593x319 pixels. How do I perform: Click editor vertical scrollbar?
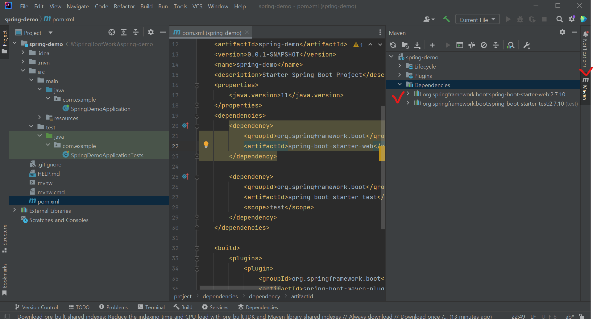click(383, 167)
